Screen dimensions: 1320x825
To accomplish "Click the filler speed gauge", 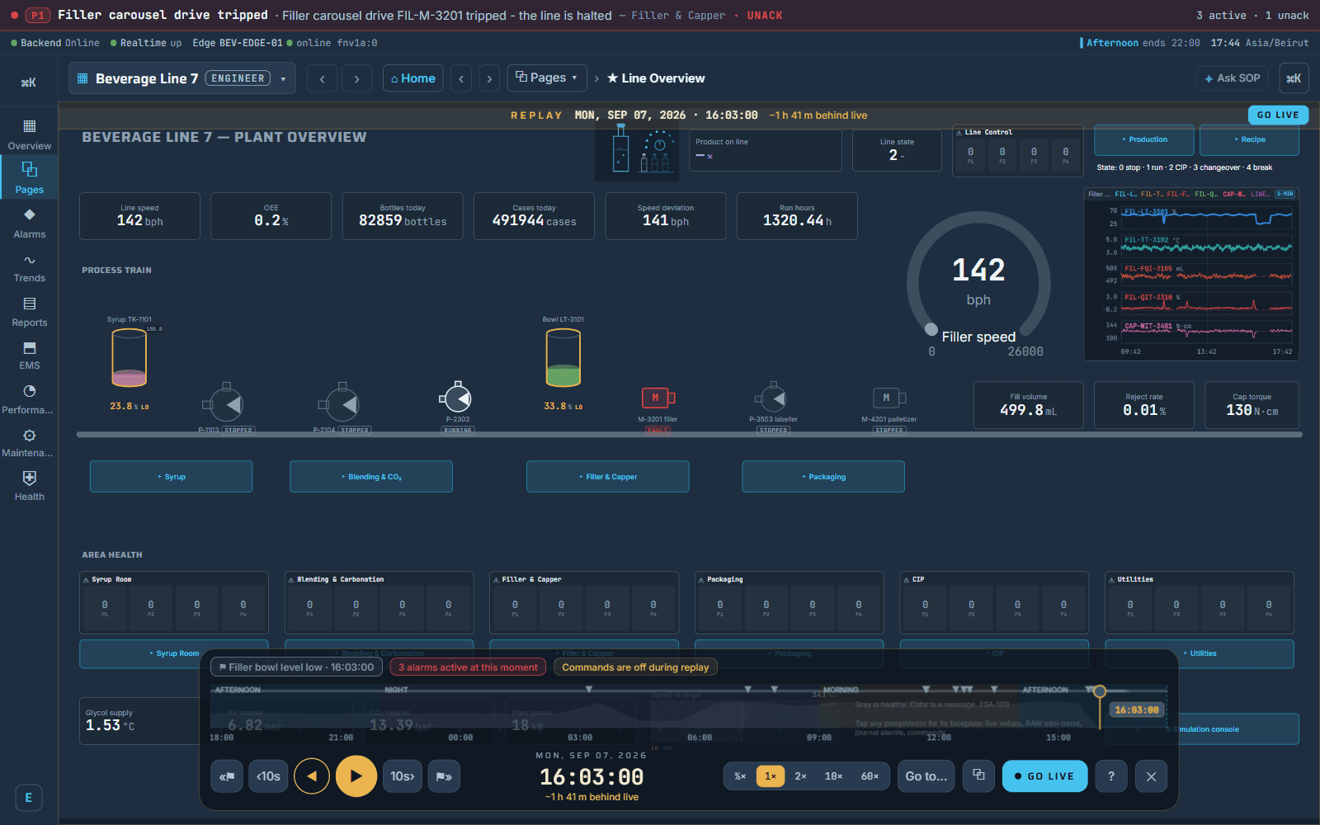I will tap(978, 285).
